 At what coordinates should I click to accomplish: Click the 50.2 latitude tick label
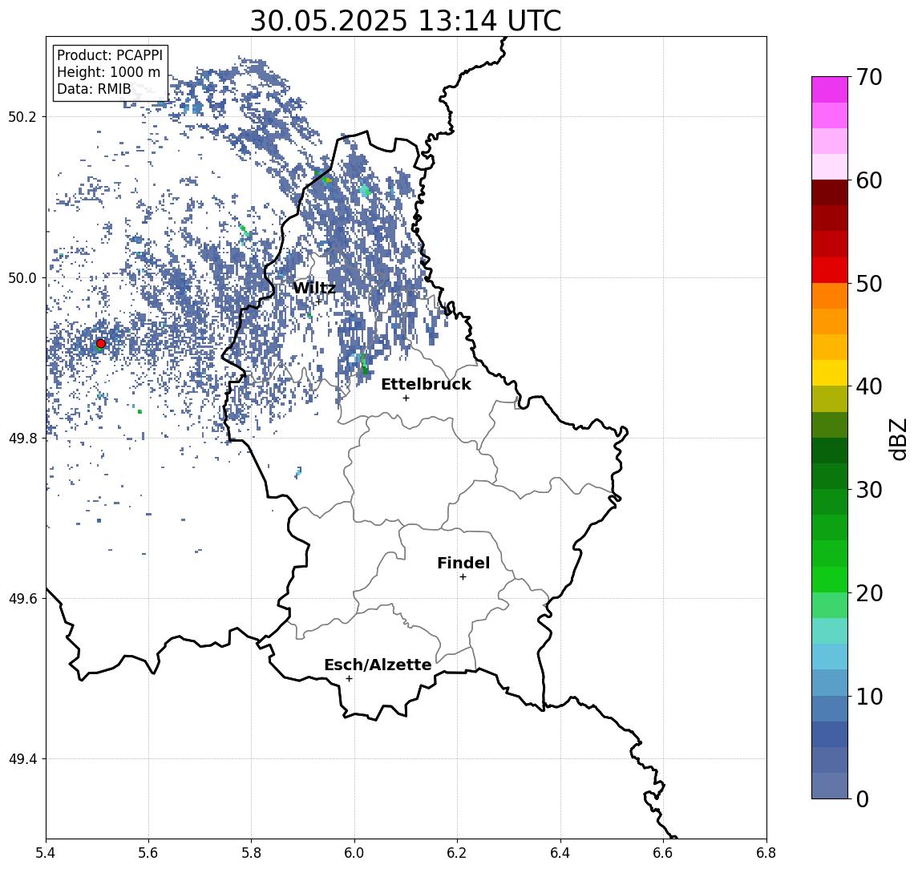(22, 116)
